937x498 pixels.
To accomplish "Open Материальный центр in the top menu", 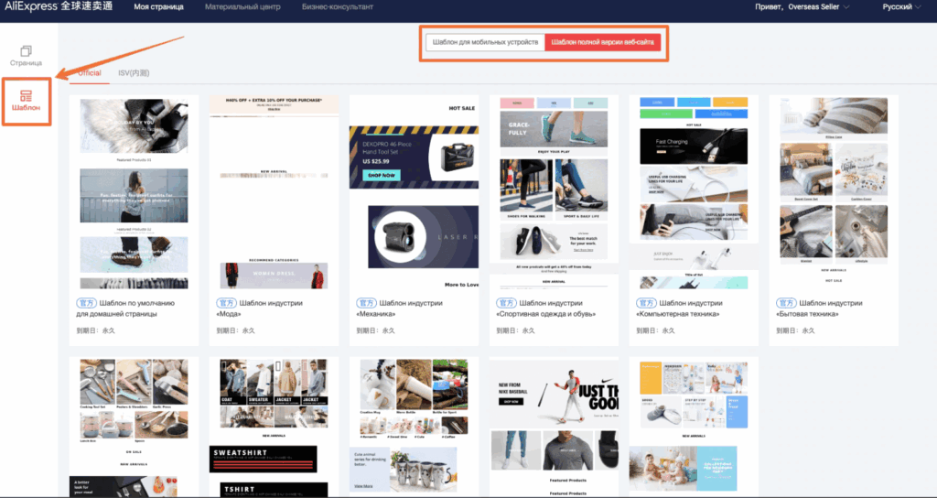I will (x=244, y=7).
